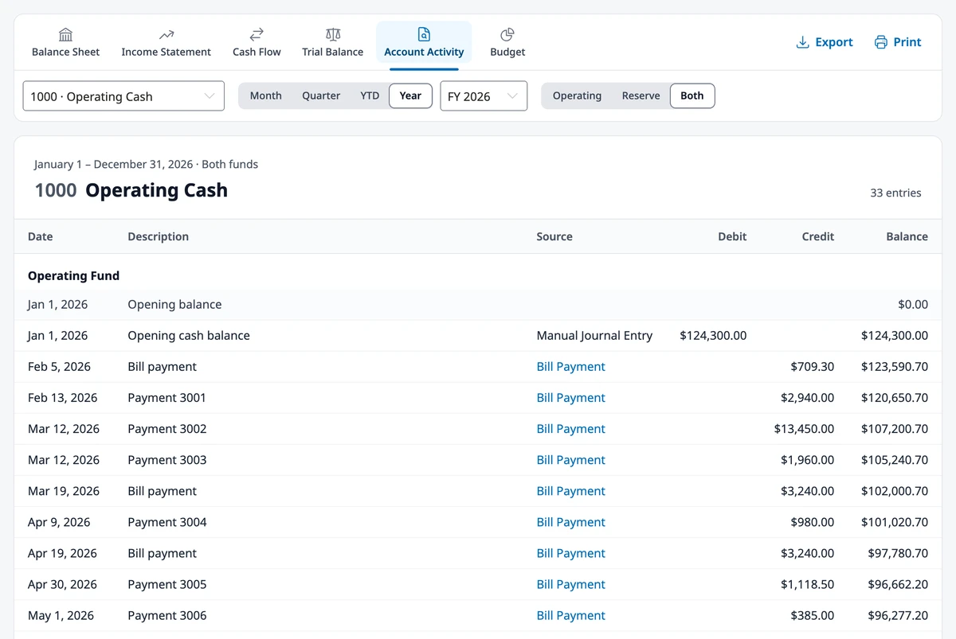Select the Both funds option
Image resolution: width=956 pixels, height=639 pixels.
point(692,95)
